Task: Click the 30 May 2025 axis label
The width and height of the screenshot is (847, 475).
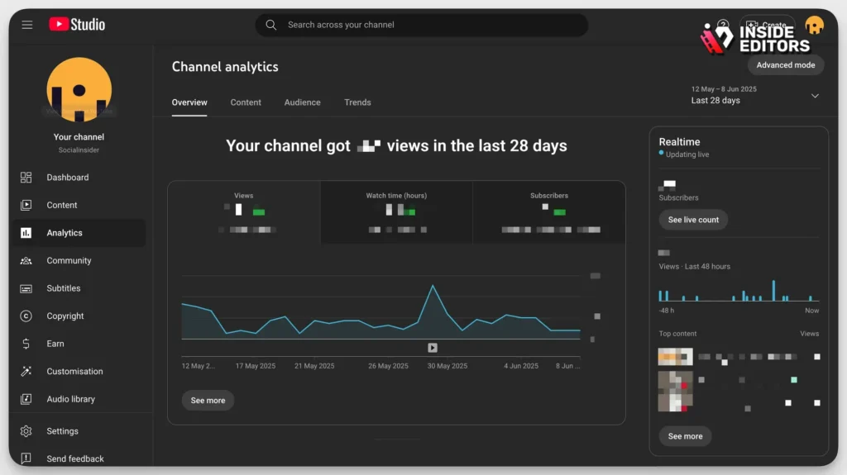Action: point(447,366)
